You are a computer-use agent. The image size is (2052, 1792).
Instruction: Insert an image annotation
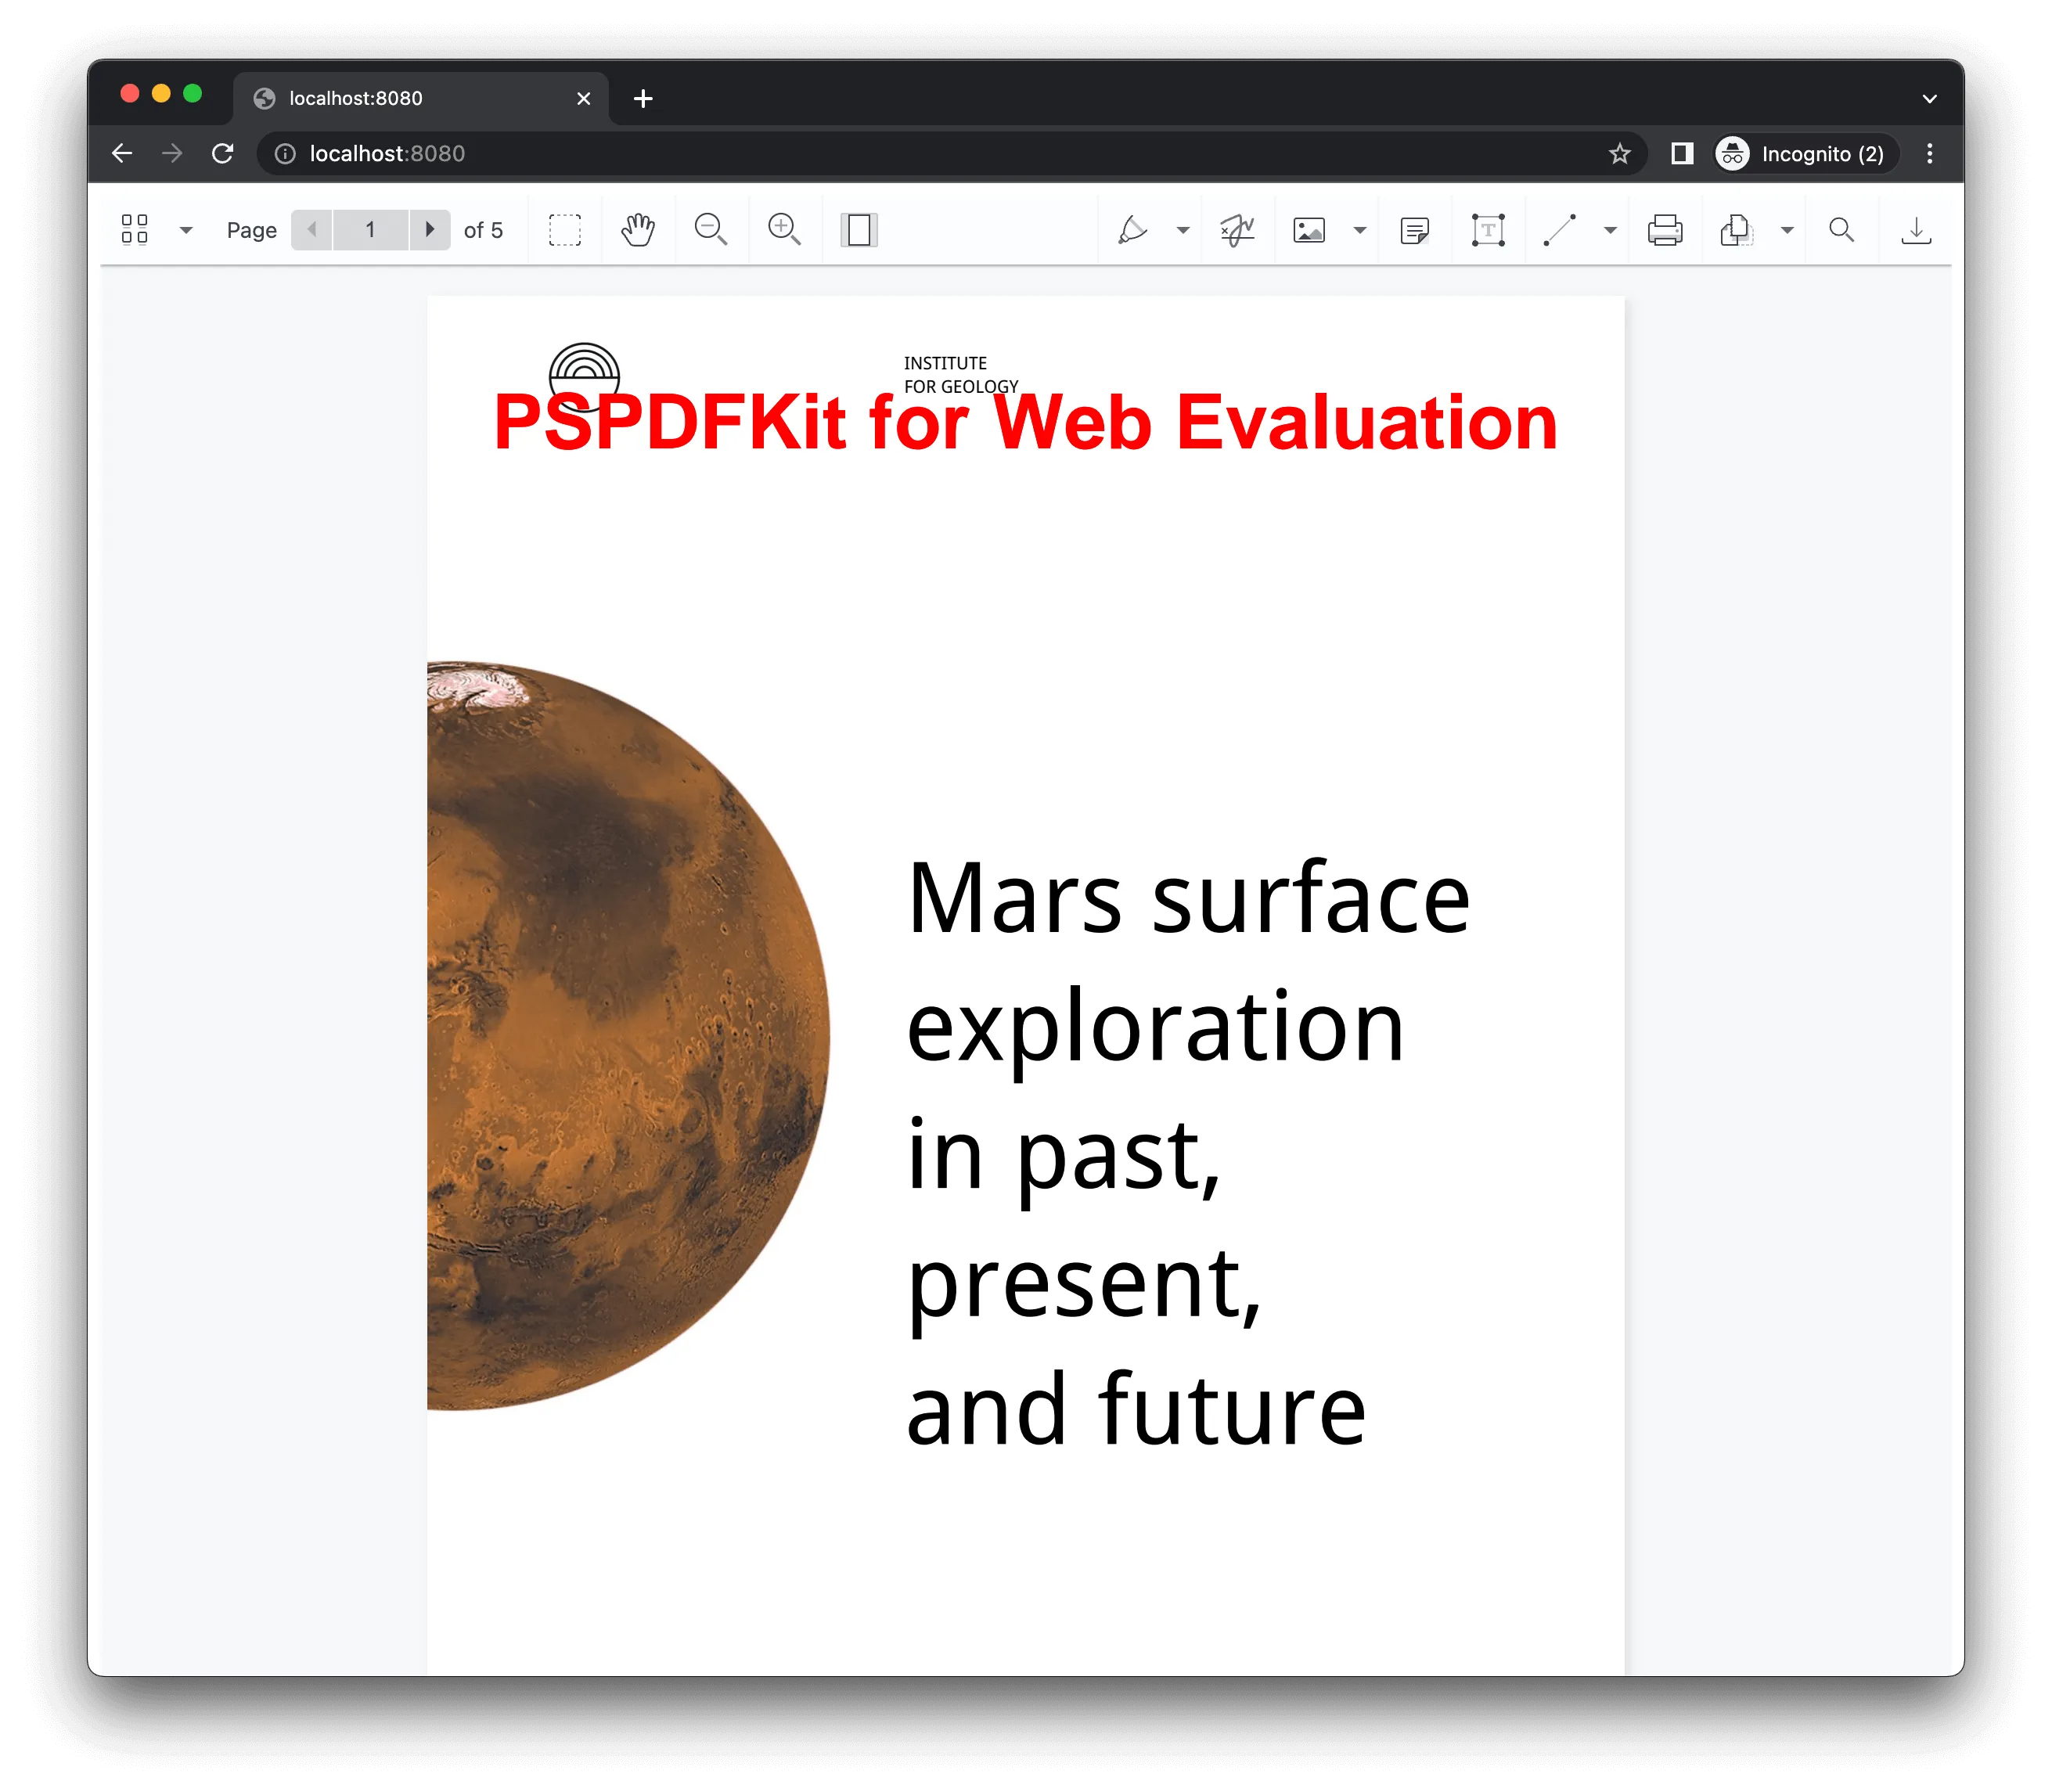pyautogui.click(x=1309, y=230)
